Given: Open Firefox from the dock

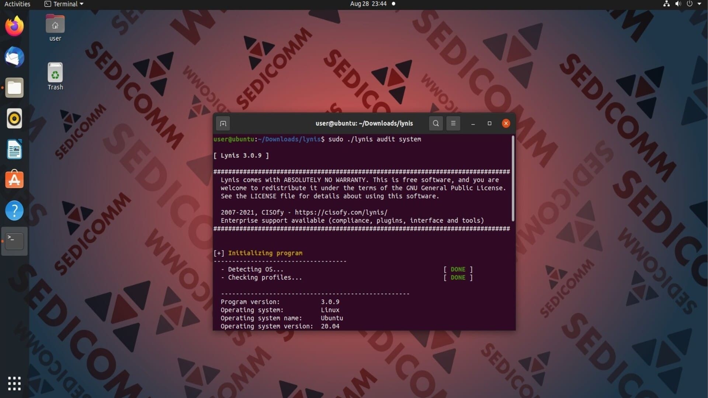Looking at the screenshot, I should (x=14, y=26).
